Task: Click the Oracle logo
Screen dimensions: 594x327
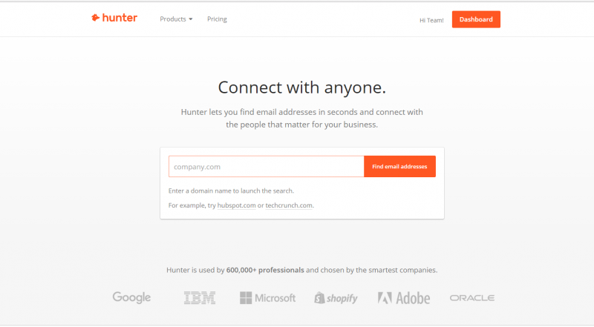Action: pos(471,298)
